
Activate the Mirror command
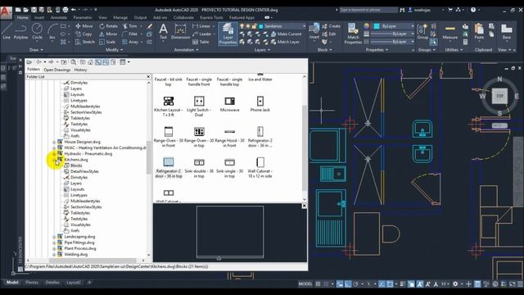[108, 34]
